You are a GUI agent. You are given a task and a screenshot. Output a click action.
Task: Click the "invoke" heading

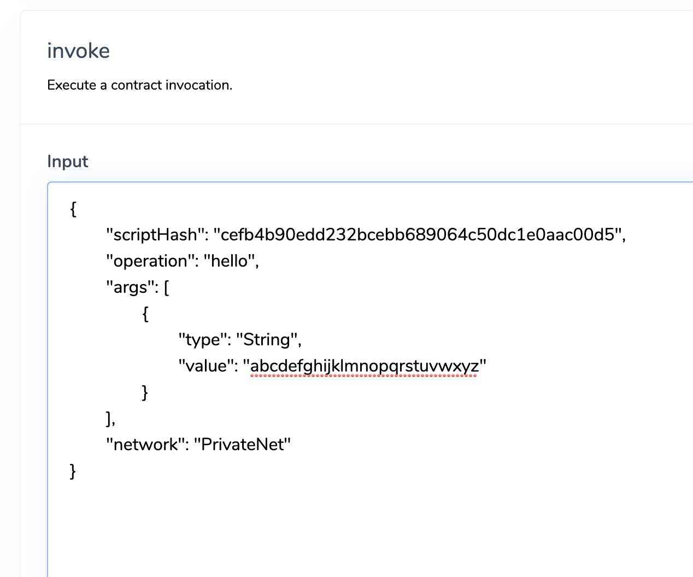[x=78, y=51]
